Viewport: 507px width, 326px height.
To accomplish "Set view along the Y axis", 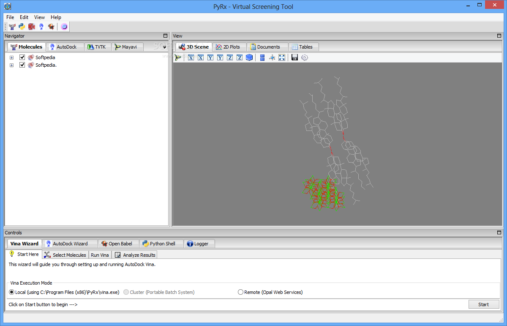I will pos(210,57).
